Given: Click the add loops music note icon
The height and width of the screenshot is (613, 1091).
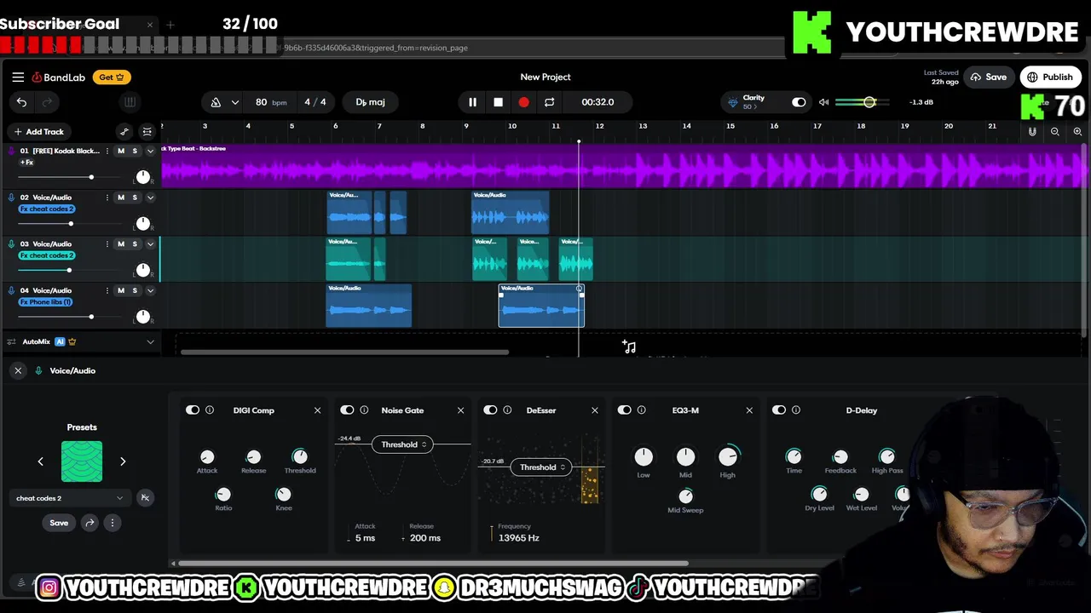Looking at the screenshot, I should point(629,347).
